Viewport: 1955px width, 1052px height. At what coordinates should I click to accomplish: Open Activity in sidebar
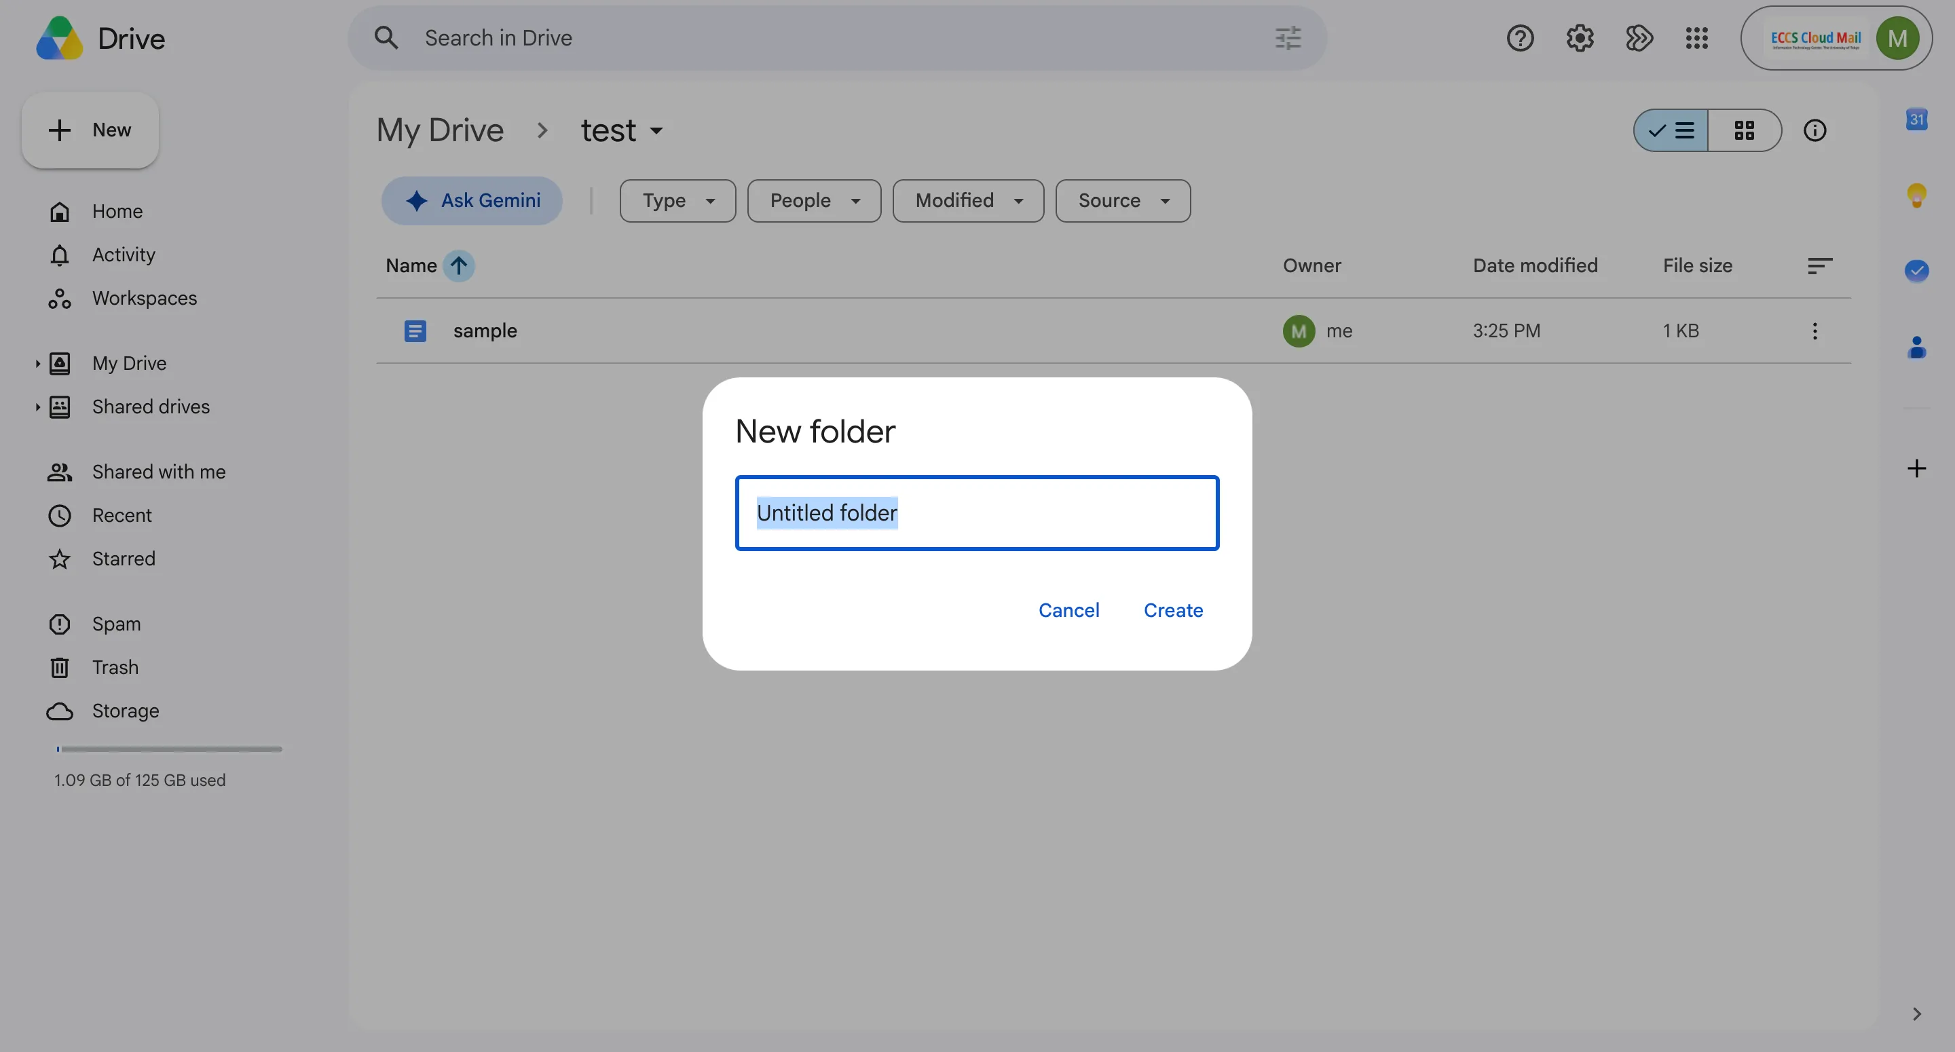(x=123, y=255)
